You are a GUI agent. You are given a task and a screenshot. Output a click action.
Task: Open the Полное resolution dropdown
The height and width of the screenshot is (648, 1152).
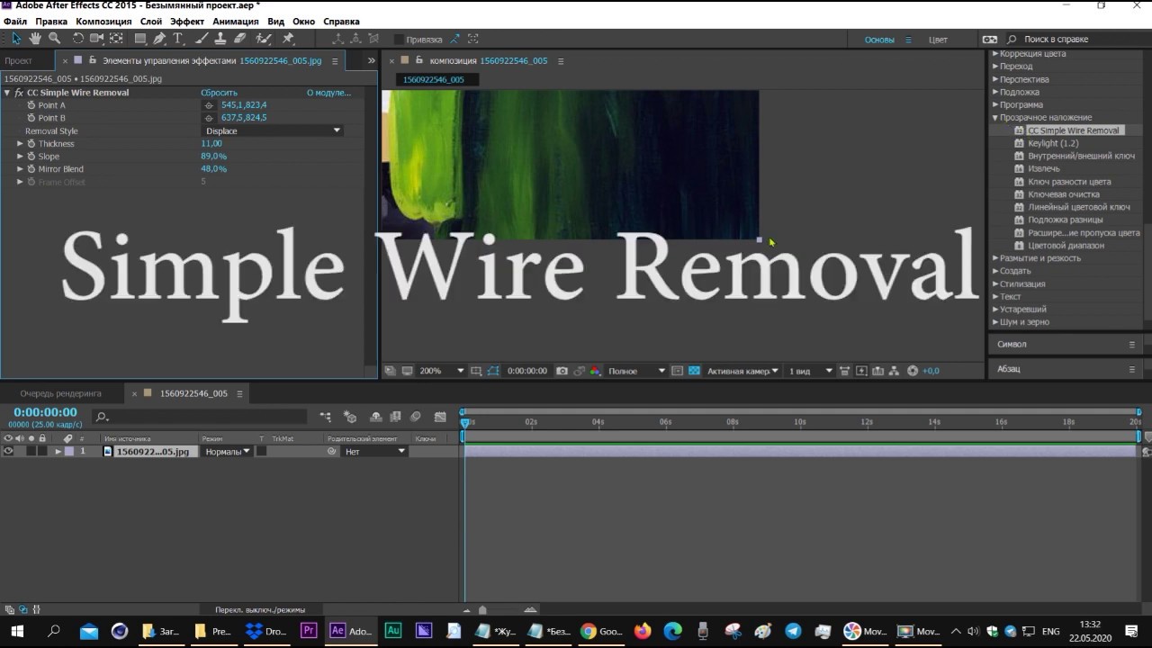(636, 371)
